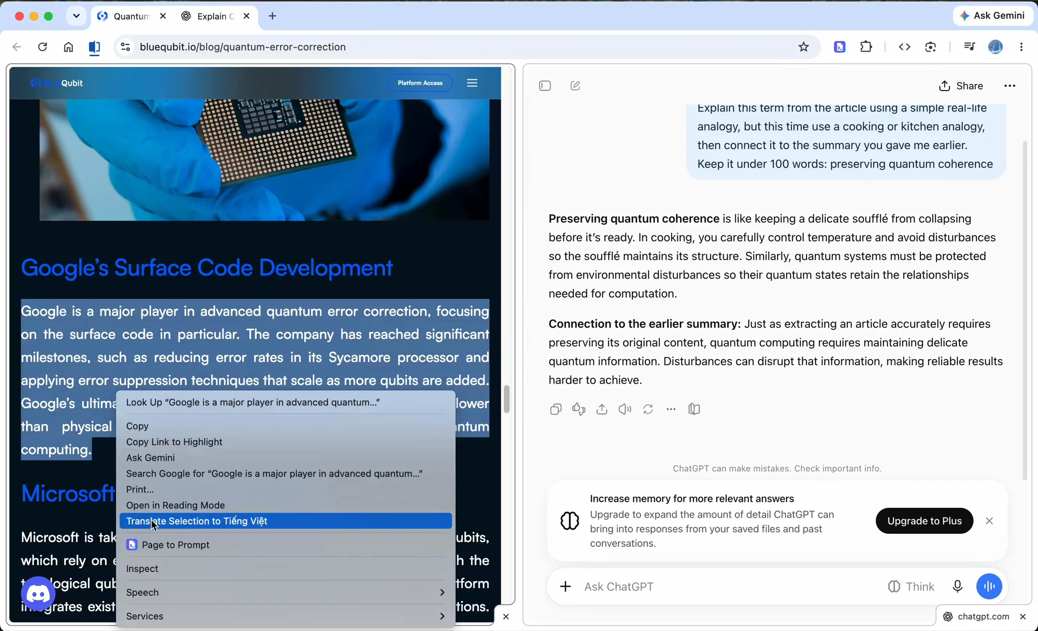Bookmark this page with star icon

[803, 47]
